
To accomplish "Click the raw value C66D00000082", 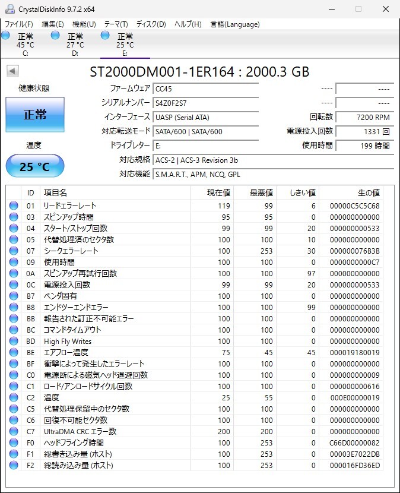I will [355, 443].
